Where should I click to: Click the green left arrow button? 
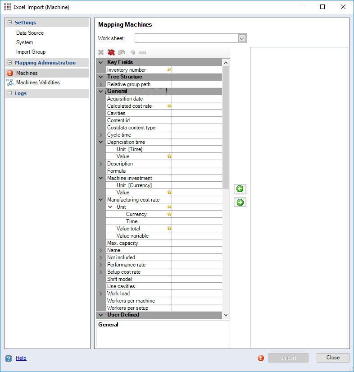[240, 189]
